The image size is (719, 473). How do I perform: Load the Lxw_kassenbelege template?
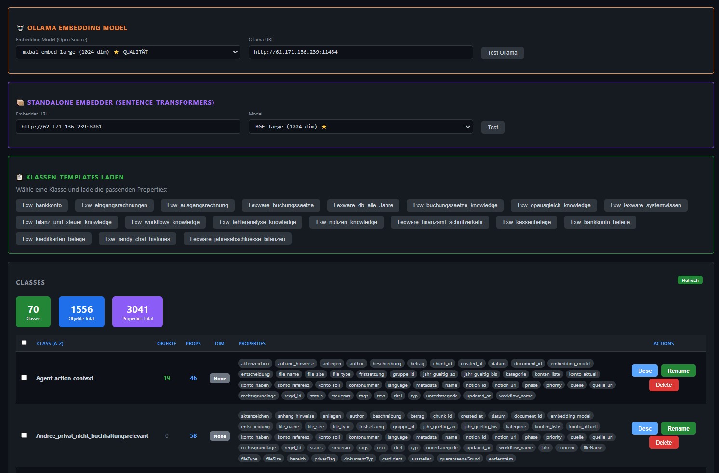tap(527, 222)
